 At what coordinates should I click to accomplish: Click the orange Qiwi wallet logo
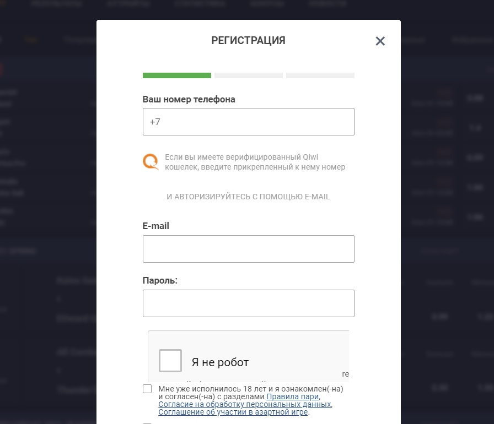click(151, 161)
